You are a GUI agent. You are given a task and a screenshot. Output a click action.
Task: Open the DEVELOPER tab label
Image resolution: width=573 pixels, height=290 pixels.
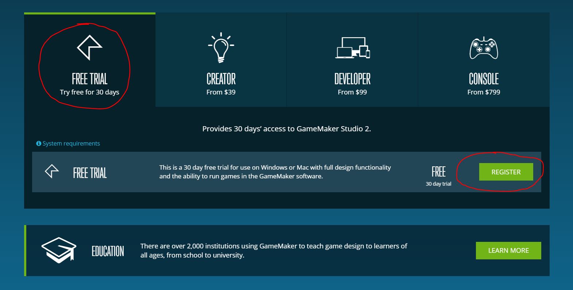(x=352, y=79)
